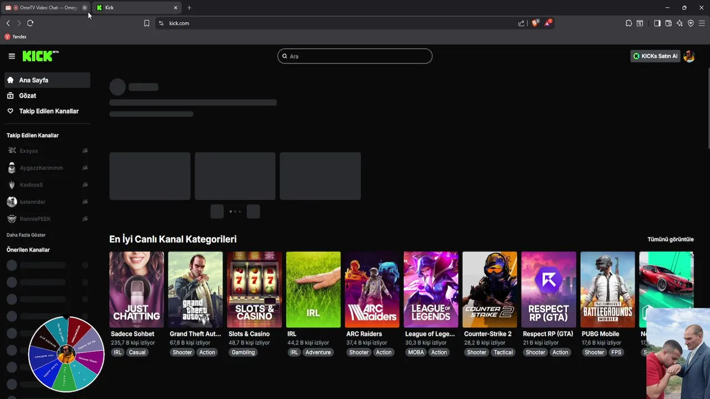Click the Brave Shields lion icon

click(535, 23)
